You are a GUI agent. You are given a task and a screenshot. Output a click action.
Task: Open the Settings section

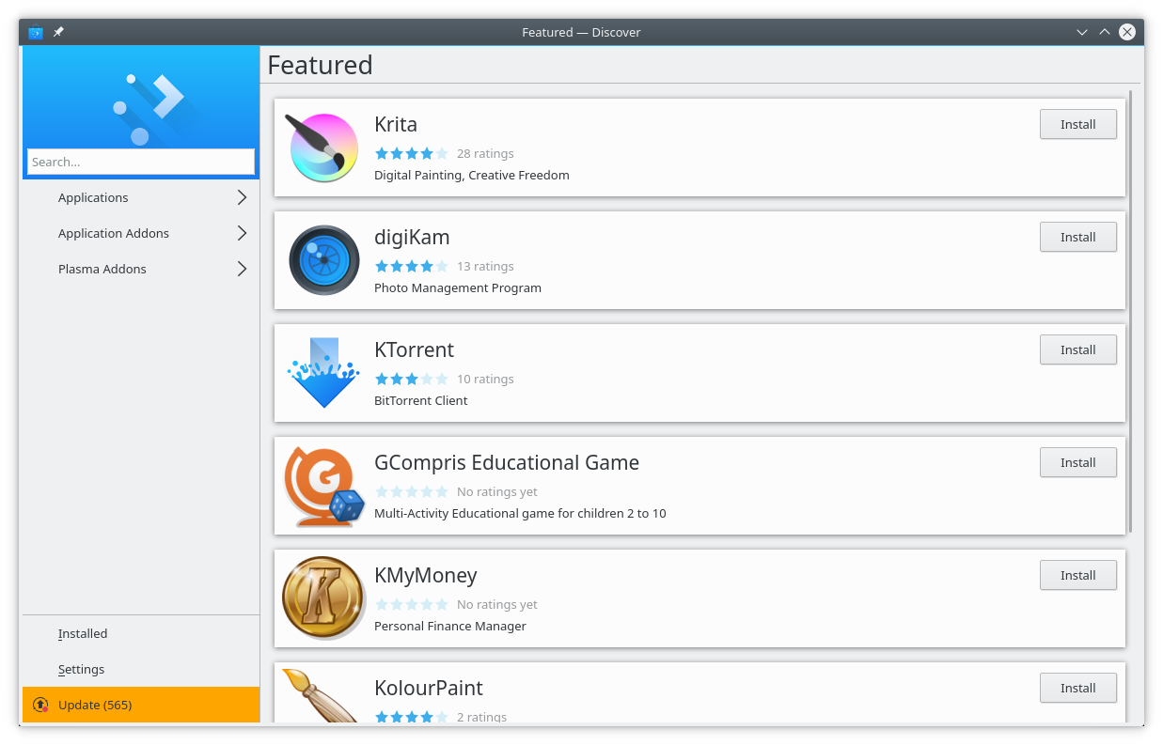click(141, 669)
